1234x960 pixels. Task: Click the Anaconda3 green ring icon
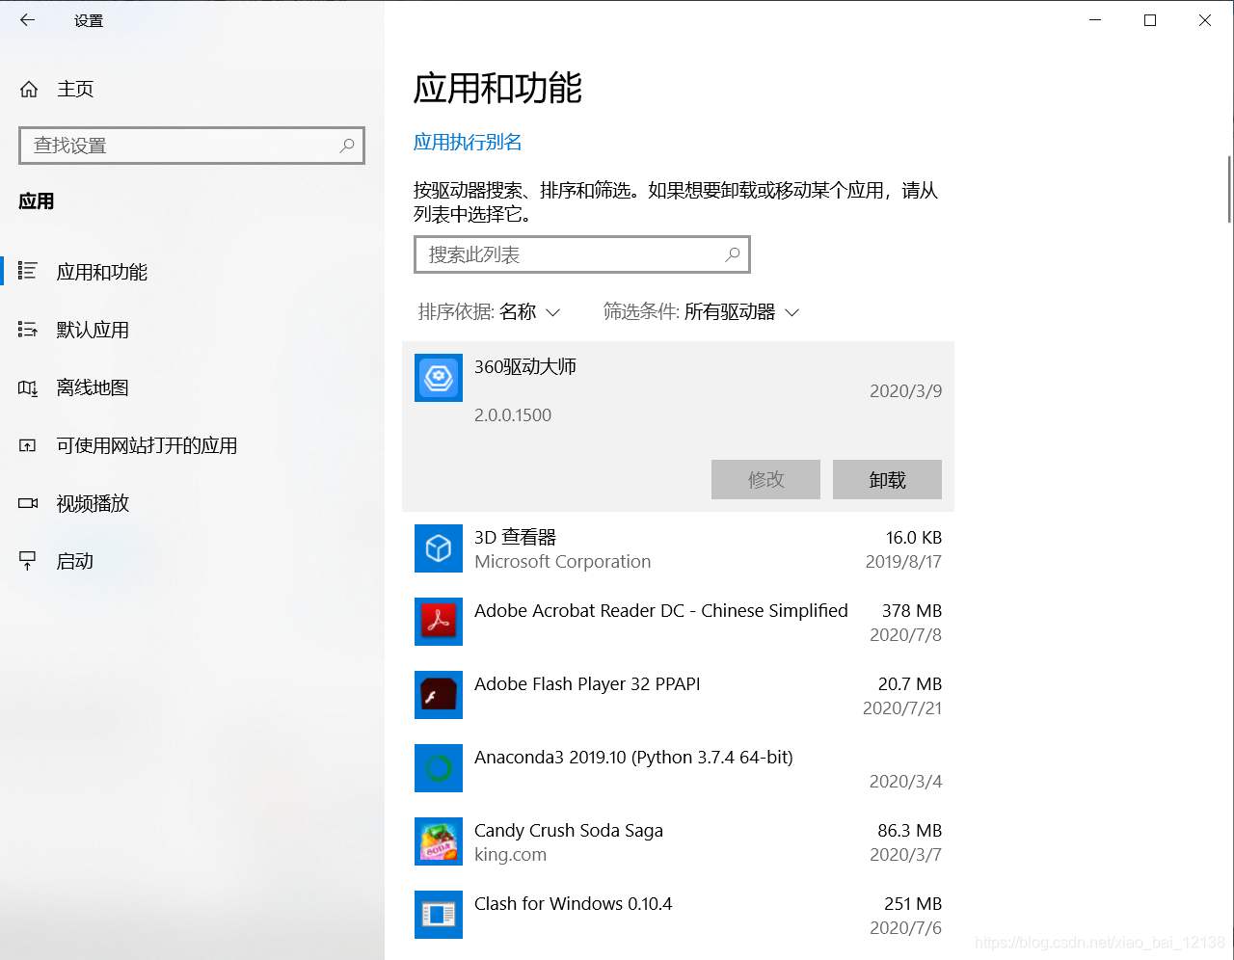[x=439, y=768]
